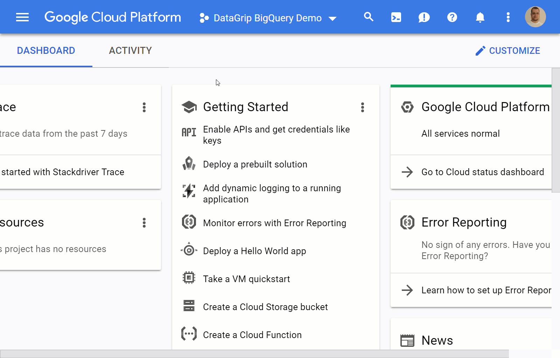This screenshot has width=560, height=358.
Task: Select the Dashboard tab
Action: (46, 51)
